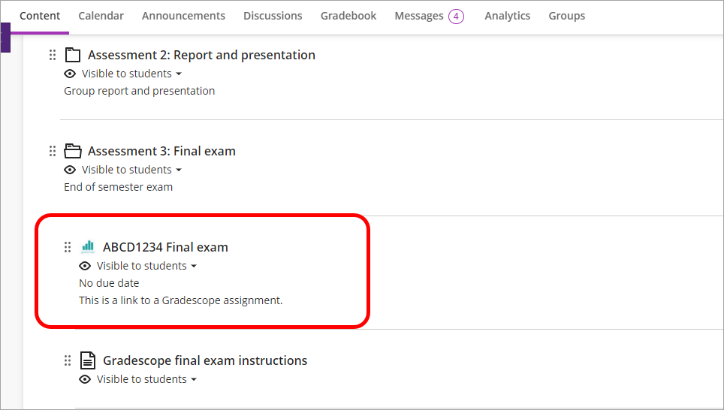The height and width of the screenshot is (410, 724).
Task: Click the Gradescope icon beside ABCD1234 Final exam
Action: pyautogui.click(x=88, y=247)
